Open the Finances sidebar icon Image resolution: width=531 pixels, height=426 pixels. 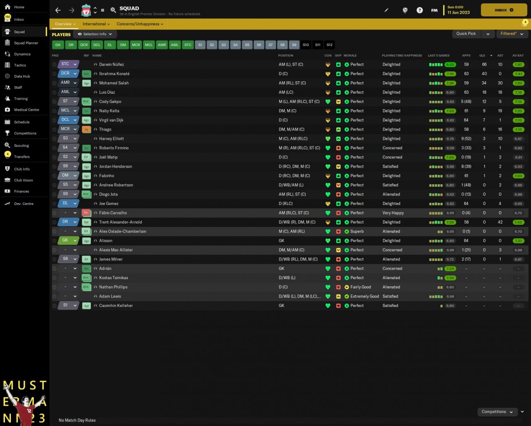7,191
